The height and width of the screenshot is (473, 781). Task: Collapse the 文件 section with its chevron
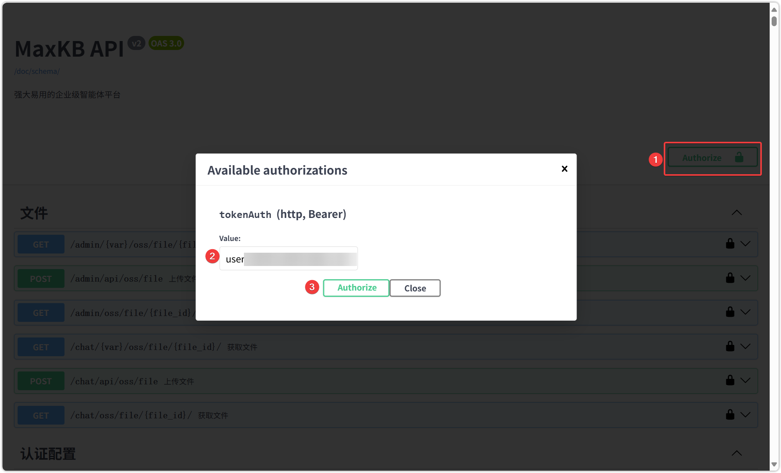[x=736, y=213]
